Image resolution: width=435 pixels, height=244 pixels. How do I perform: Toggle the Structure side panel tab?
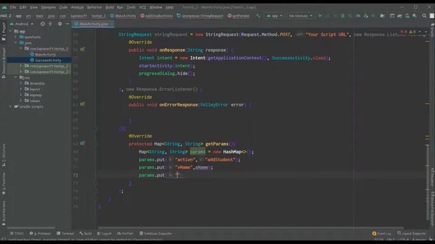click(3, 155)
